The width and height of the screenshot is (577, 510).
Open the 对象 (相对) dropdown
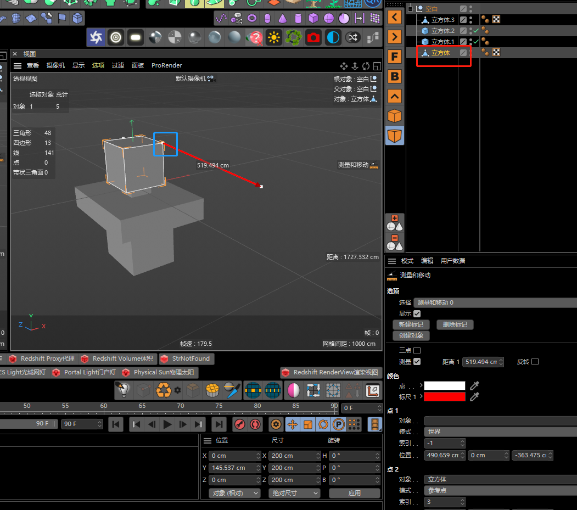click(234, 492)
